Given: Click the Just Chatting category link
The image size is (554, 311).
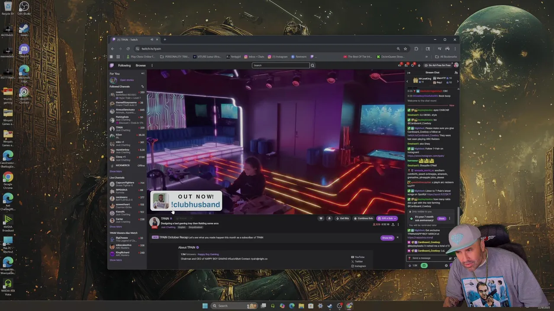Looking at the screenshot, I should coord(168,227).
